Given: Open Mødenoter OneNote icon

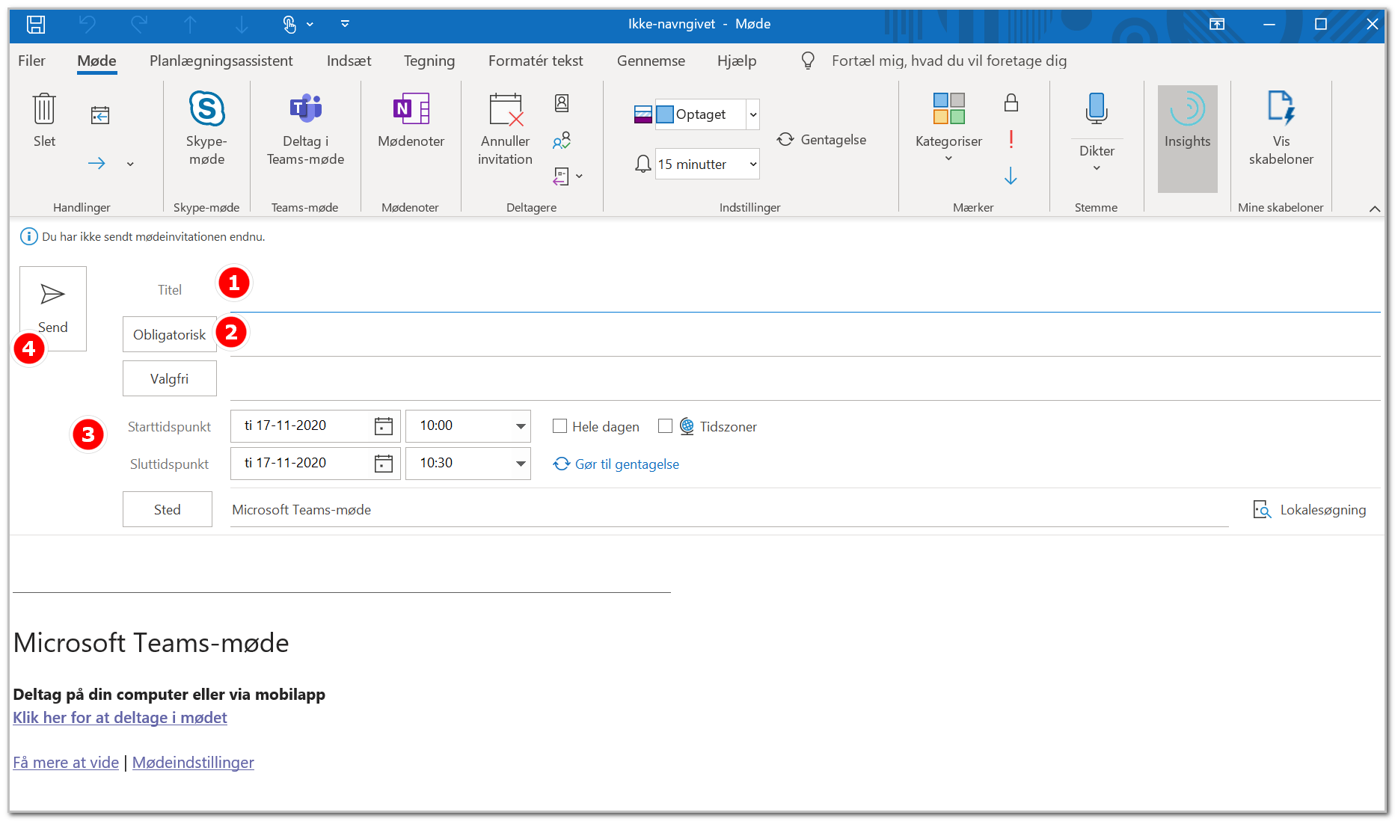Looking at the screenshot, I should pyautogui.click(x=411, y=109).
